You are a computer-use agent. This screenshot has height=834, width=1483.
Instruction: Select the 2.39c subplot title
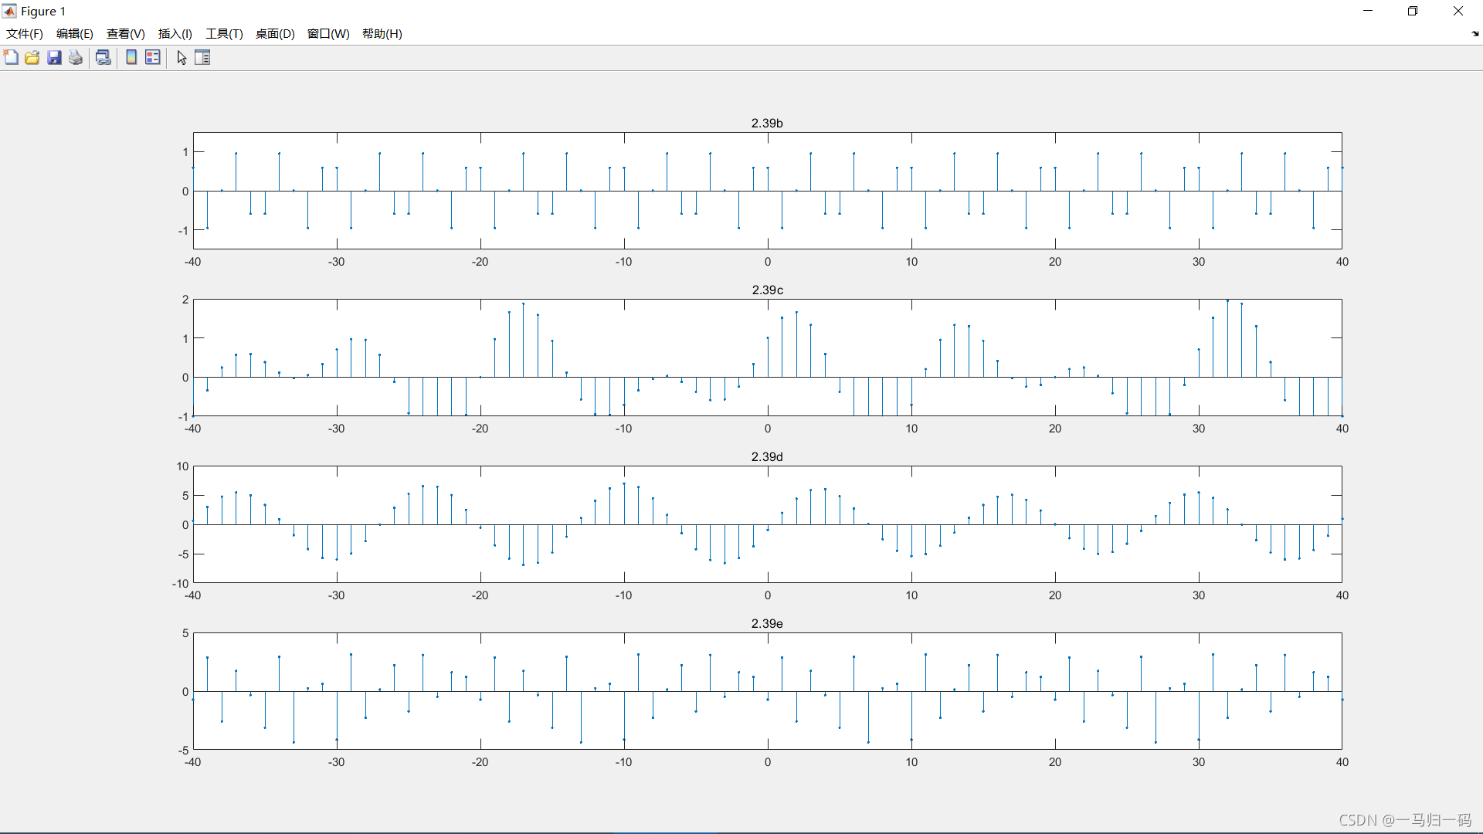click(767, 290)
